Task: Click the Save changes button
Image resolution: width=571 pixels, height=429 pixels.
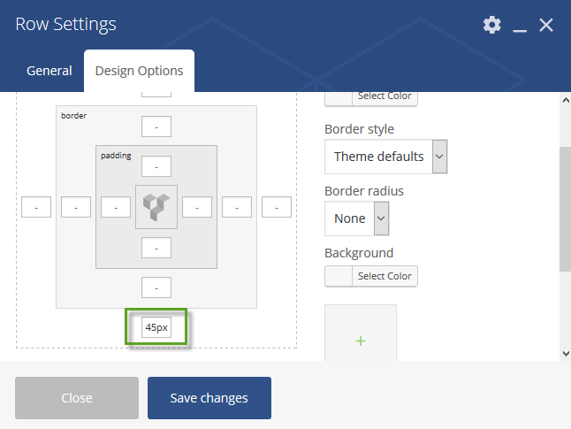Action: 209,398
